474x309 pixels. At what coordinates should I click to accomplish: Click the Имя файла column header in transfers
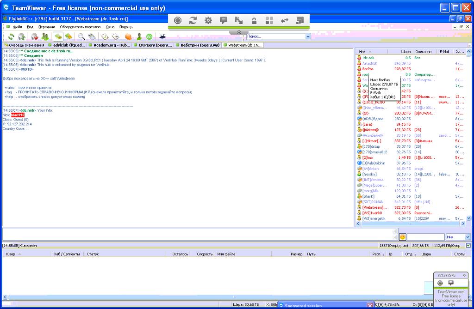[243, 254]
